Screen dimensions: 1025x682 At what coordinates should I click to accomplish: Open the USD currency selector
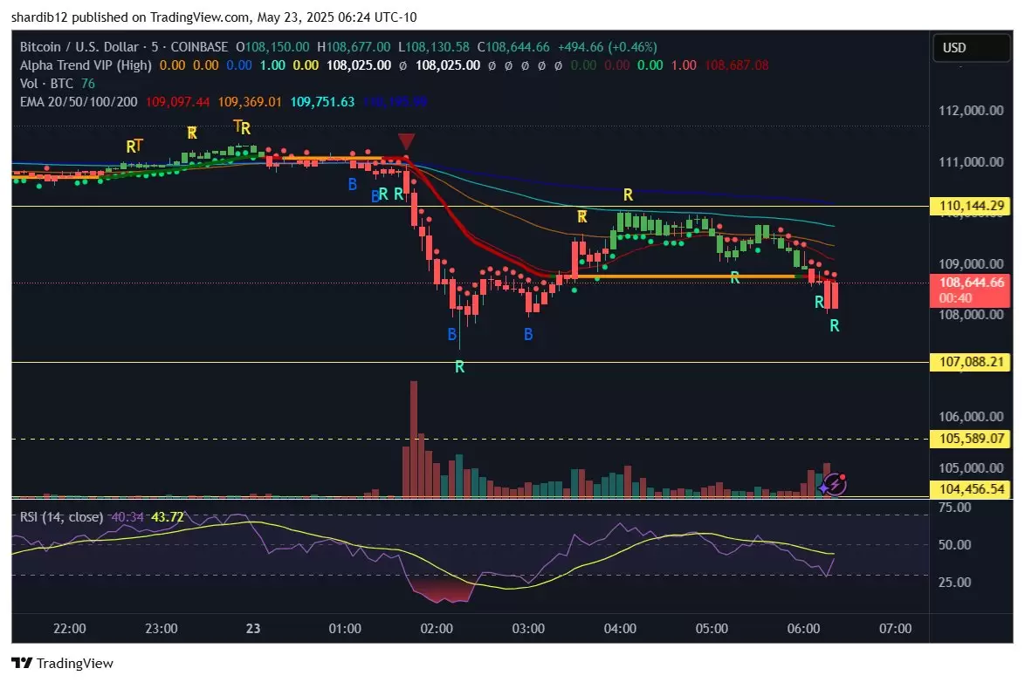tap(970, 48)
